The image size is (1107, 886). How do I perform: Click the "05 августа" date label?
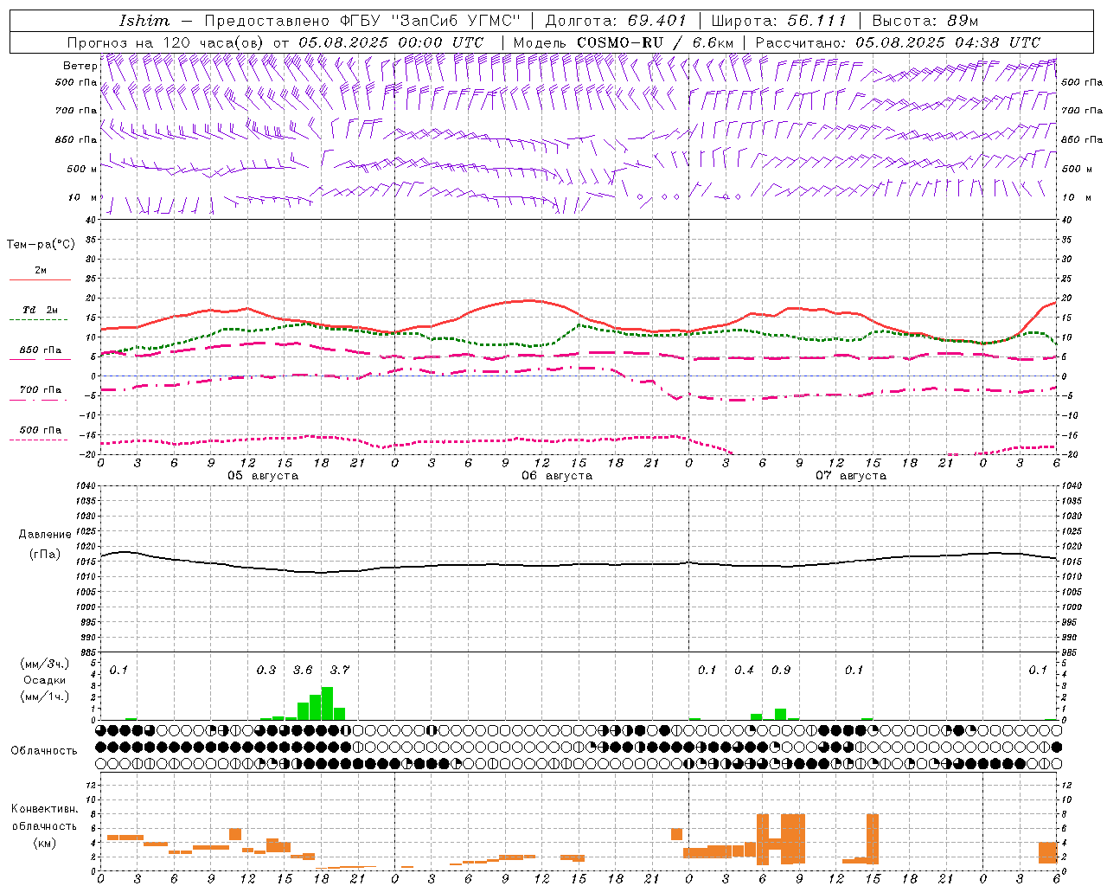pyautogui.click(x=263, y=476)
